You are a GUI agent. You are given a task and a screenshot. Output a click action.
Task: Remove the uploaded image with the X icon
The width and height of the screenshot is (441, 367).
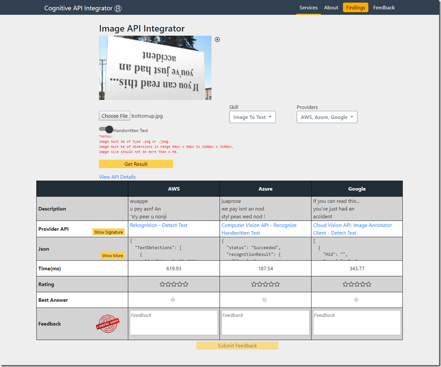(x=217, y=39)
